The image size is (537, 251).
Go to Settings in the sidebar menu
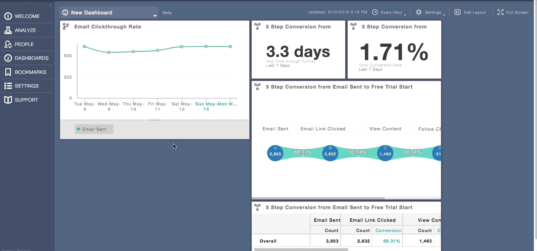(27, 86)
